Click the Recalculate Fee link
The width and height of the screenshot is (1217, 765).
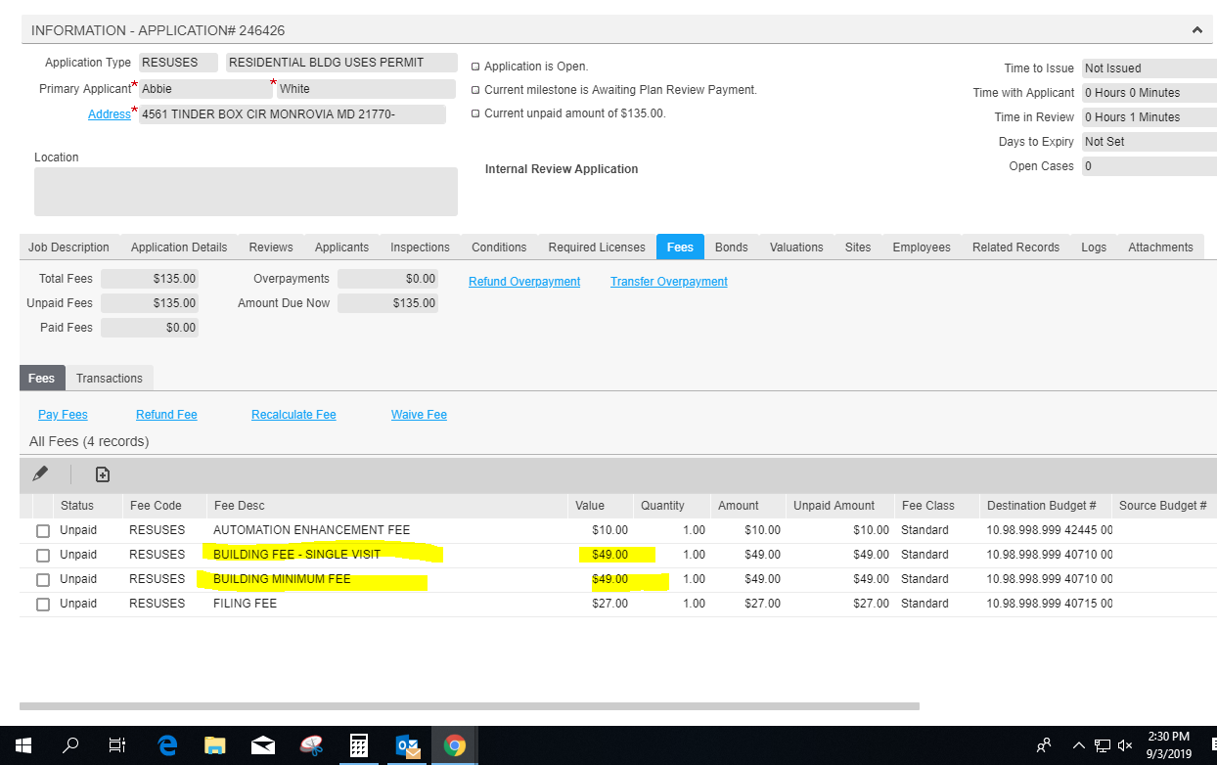pyautogui.click(x=293, y=415)
